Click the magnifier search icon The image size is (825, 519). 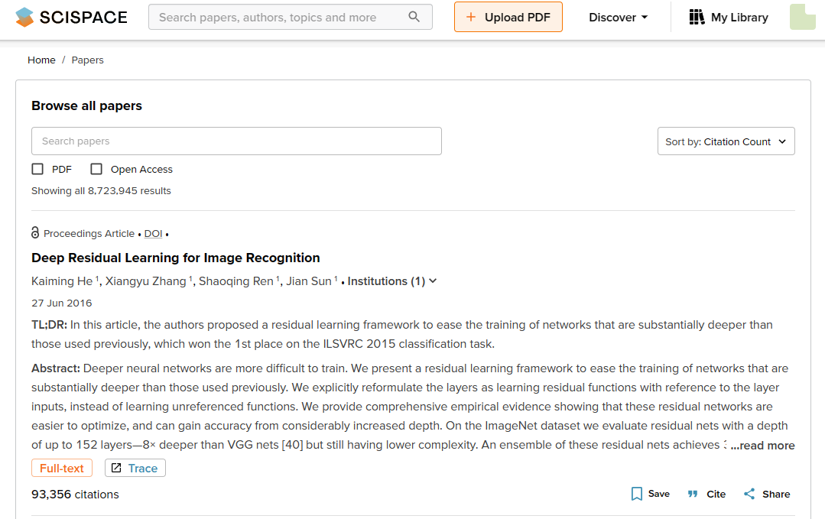414,17
